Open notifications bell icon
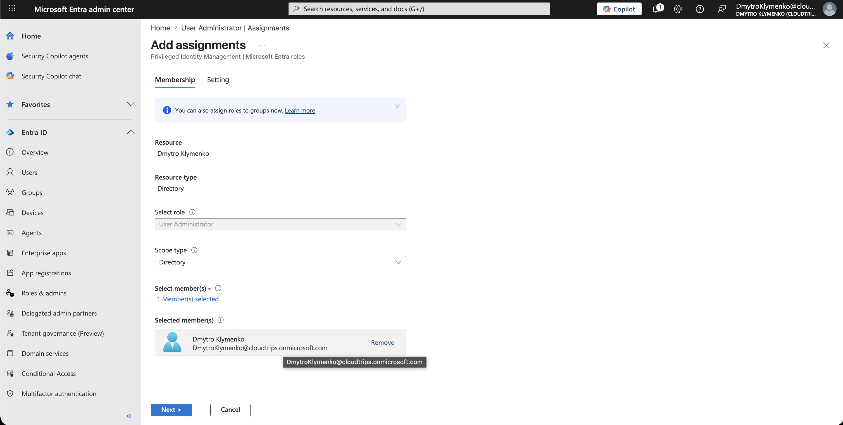 point(656,9)
